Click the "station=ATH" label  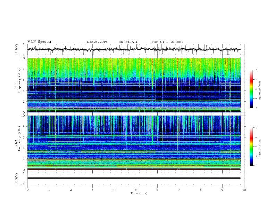[129, 42]
